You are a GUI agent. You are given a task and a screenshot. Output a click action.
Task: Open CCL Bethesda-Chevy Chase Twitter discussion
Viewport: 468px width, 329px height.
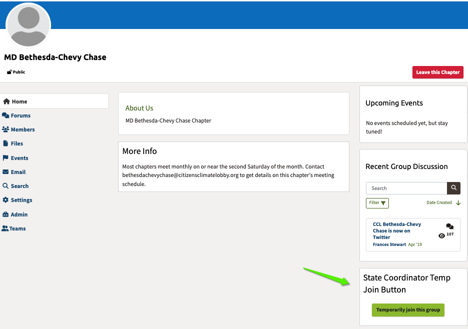tap(396, 230)
